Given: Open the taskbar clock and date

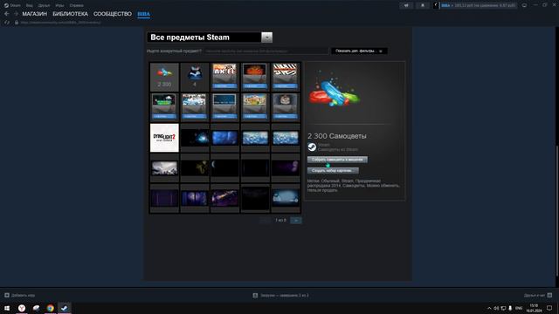Looking at the screenshot, I should pyautogui.click(x=534, y=308).
